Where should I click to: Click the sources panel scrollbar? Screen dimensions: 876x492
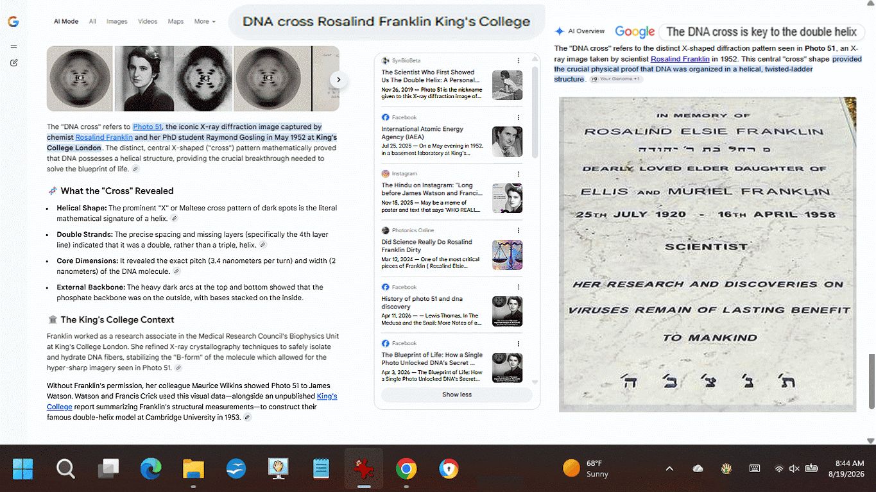click(535, 112)
